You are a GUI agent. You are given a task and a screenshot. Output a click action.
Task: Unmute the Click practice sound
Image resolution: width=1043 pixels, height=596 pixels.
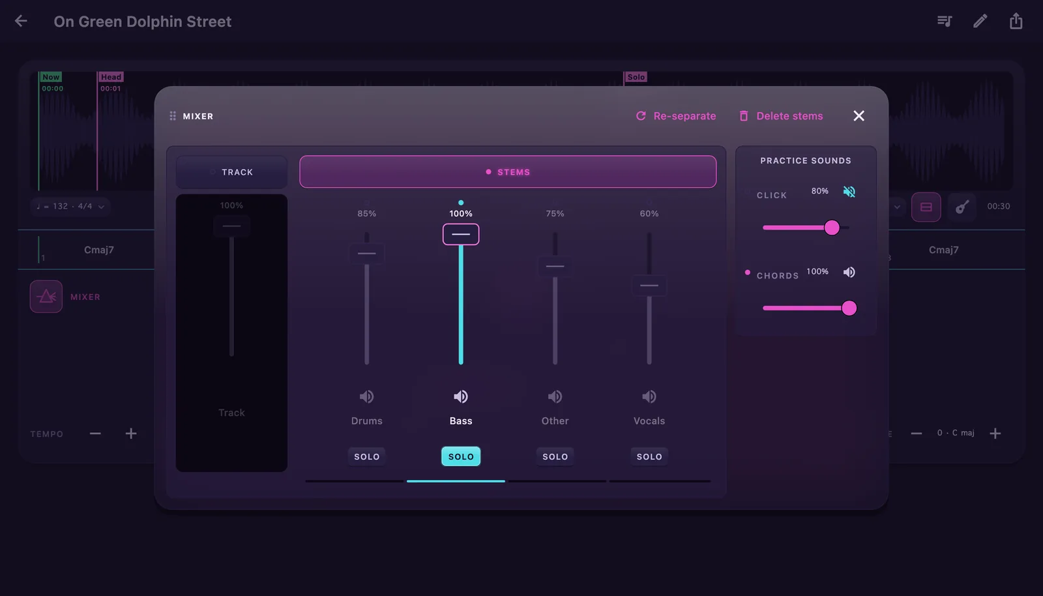pyautogui.click(x=849, y=192)
